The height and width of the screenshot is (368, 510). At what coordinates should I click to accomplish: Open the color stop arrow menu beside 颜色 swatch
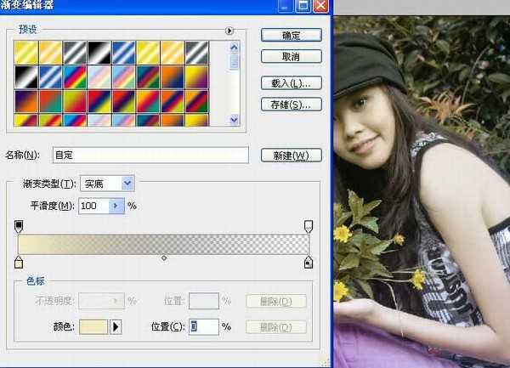116,326
